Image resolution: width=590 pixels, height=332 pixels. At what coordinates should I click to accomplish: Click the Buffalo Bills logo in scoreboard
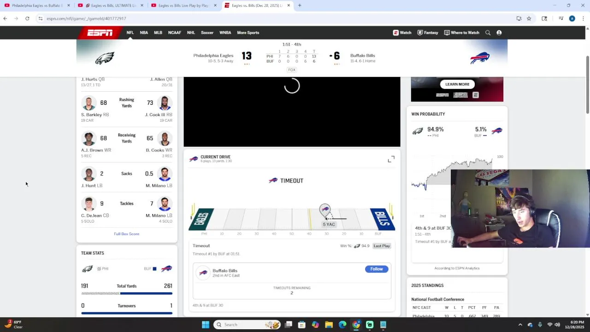(x=479, y=58)
